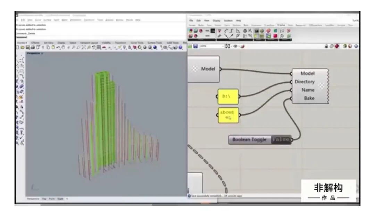
Task: Click the eye Named Views icon in Grasshopper
Action: [x=235, y=46]
